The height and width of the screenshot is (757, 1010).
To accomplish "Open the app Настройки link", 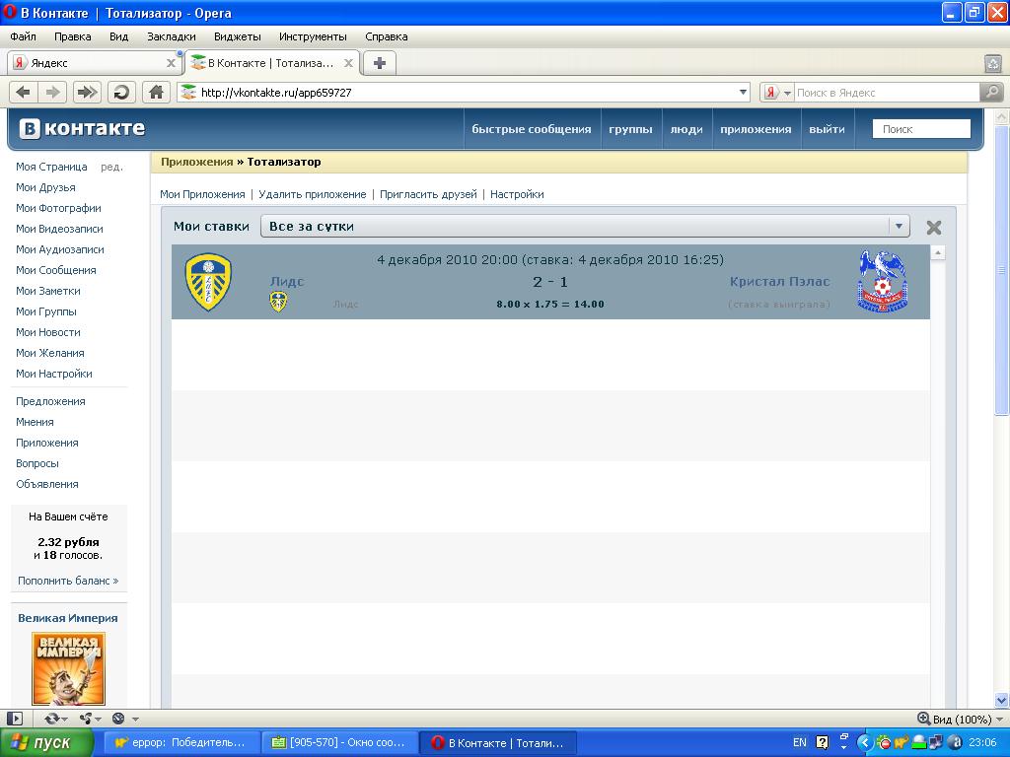I will (517, 194).
